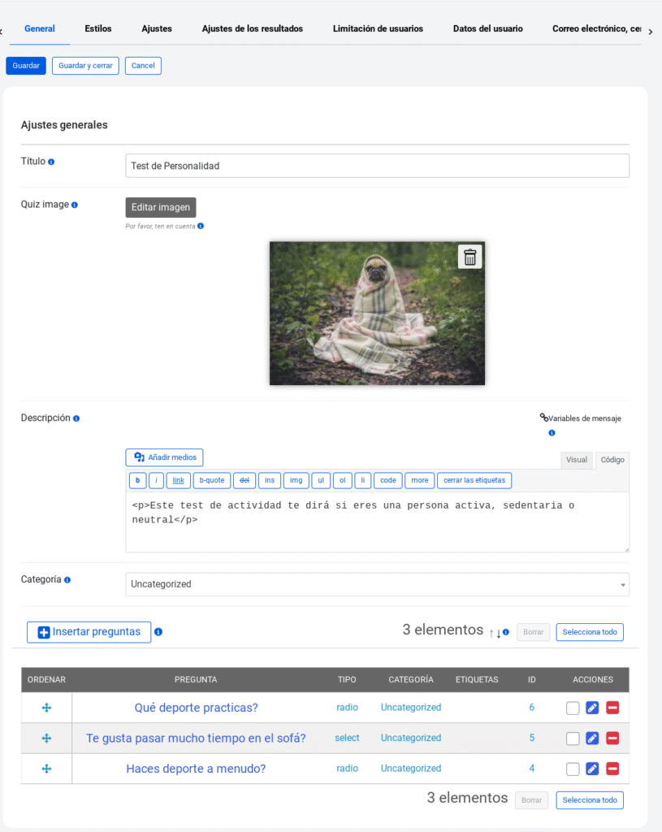Insert image with the img button

(x=296, y=480)
